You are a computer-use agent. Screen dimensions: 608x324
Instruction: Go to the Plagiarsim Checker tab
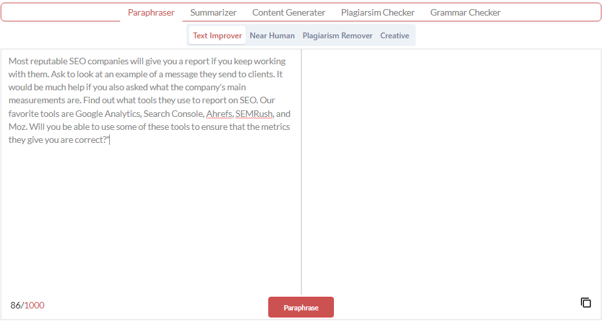[377, 12]
